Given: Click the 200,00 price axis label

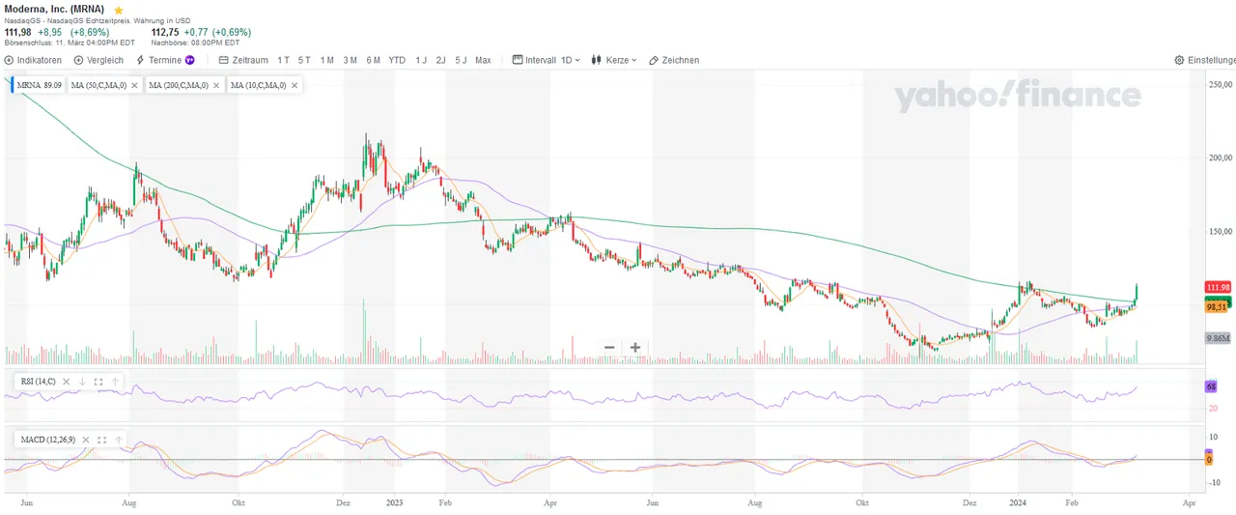Looking at the screenshot, I should coord(1221,157).
